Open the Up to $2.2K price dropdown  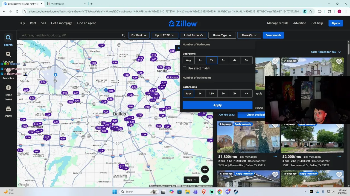pos(164,35)
